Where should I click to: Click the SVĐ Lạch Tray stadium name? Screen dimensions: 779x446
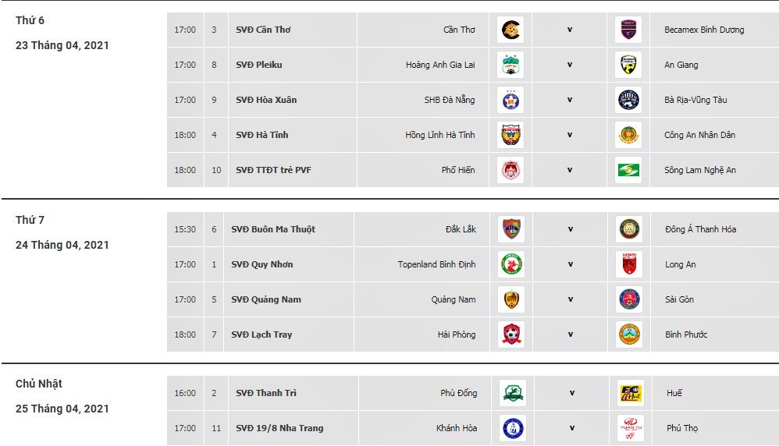tap(261, 335)
